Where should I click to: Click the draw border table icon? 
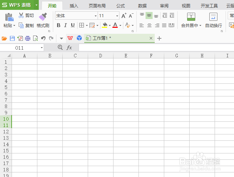pyautogui.click(x=92, y=25)
